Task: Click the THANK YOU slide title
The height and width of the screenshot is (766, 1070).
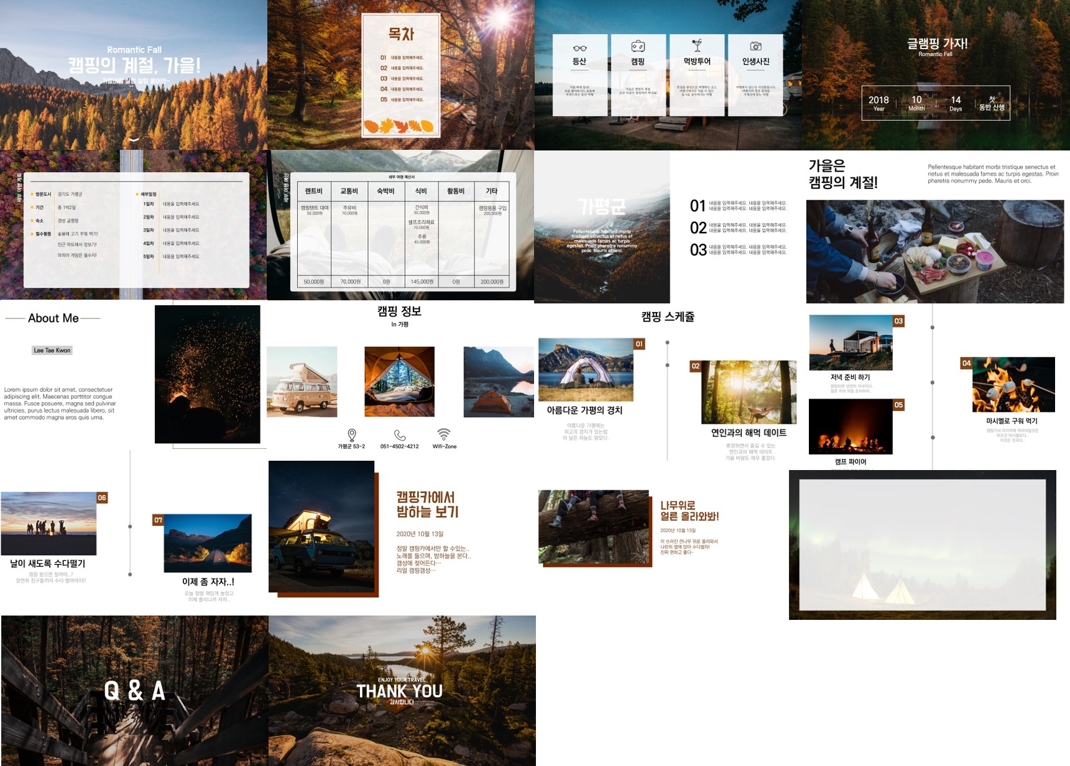Action: click(400, 691)
